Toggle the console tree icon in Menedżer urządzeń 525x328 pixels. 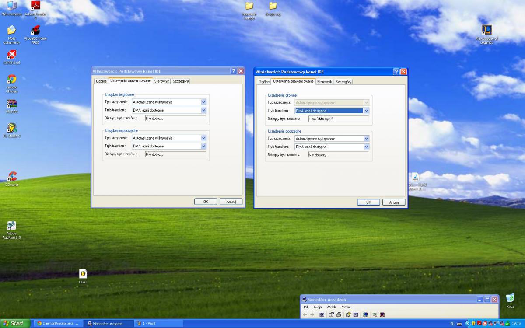322,314
